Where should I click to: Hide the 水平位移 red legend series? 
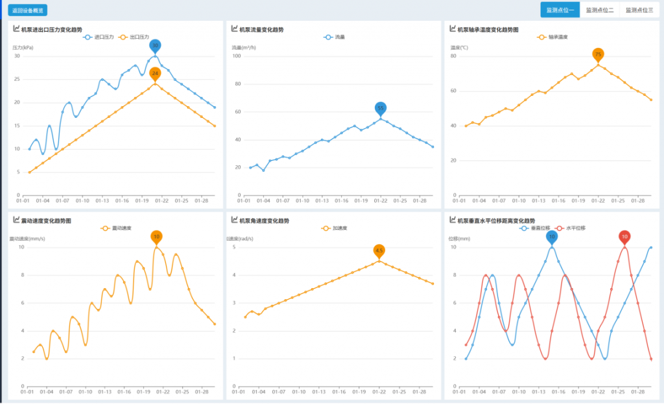coord(571,228)
